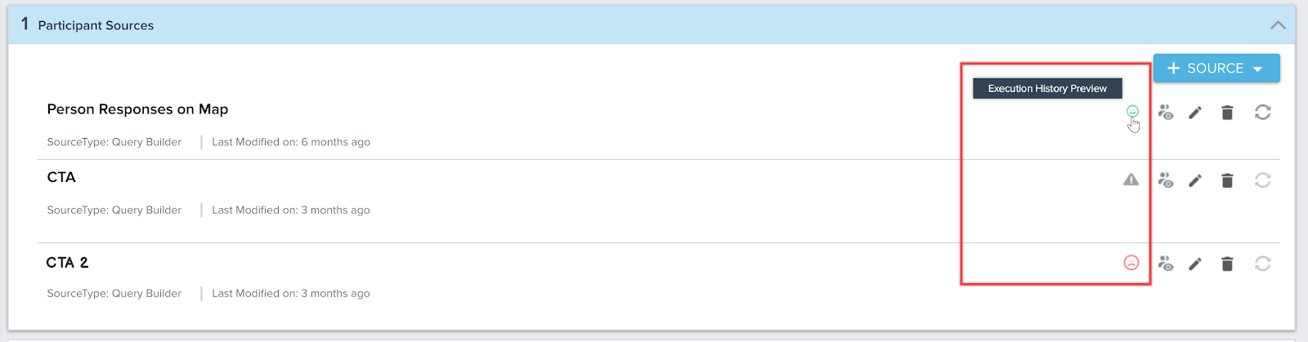Delete the CTA source
This screenshot has width=1308, height=342.
1227,180
